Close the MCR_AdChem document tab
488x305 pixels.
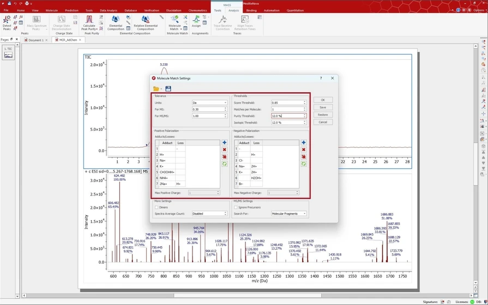[80, 40]
